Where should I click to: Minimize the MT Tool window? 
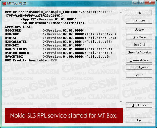click(135, 2)
